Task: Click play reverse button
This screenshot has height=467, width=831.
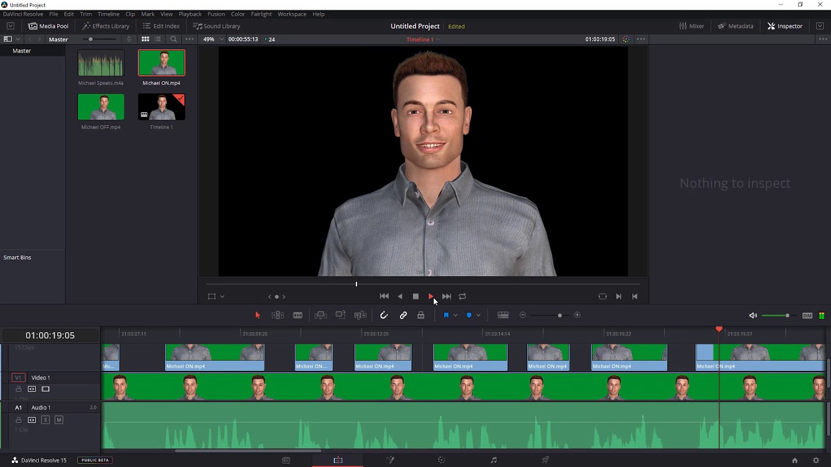Action: point(400,296)
